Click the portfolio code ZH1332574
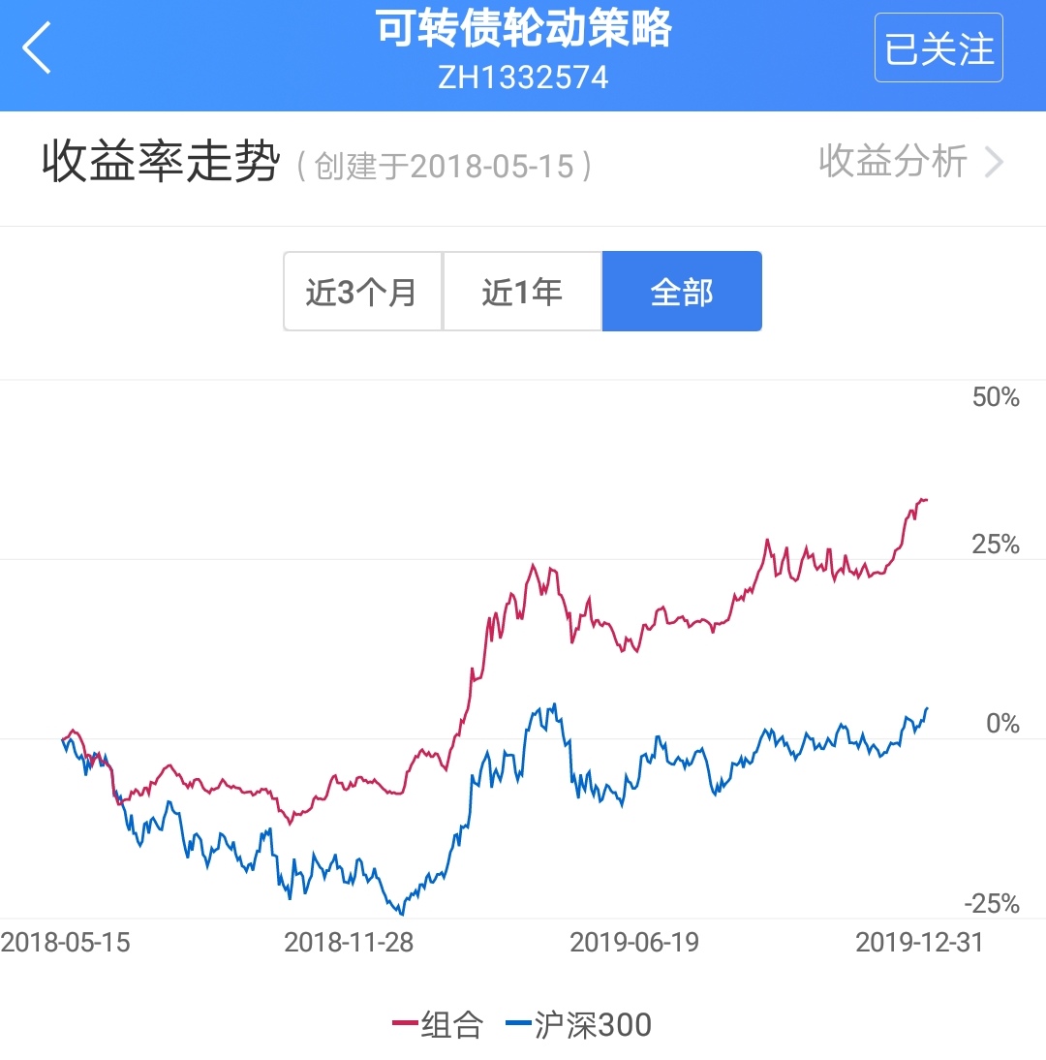The height and width of the screenshot is (1060, 1046). (x=523, y=78)
